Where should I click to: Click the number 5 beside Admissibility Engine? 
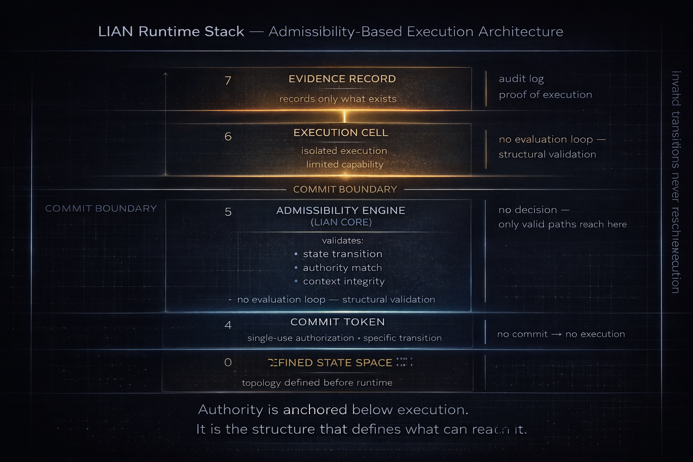tap(228, 211)
